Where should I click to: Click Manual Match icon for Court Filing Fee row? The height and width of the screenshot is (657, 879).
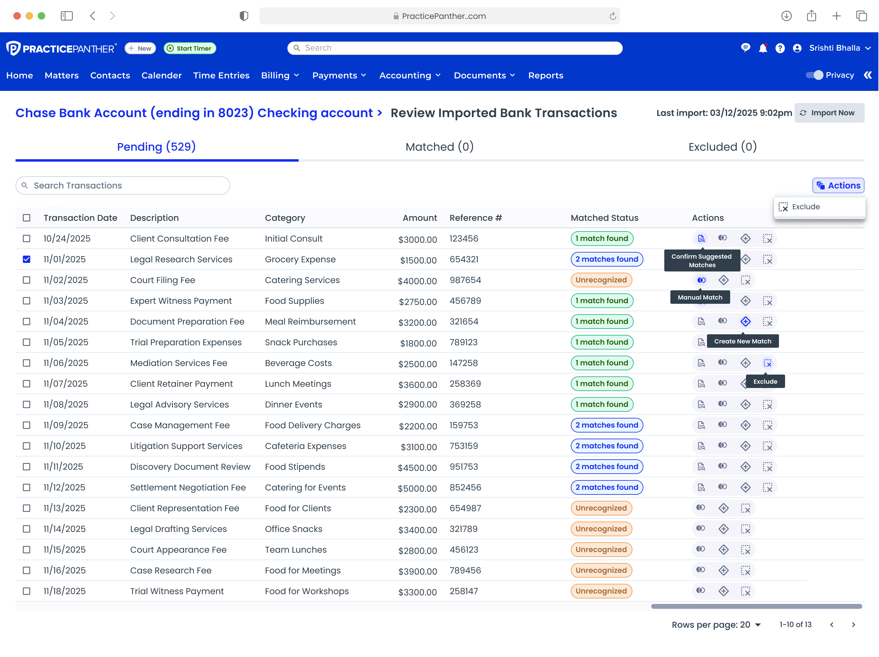coord(701,280)
